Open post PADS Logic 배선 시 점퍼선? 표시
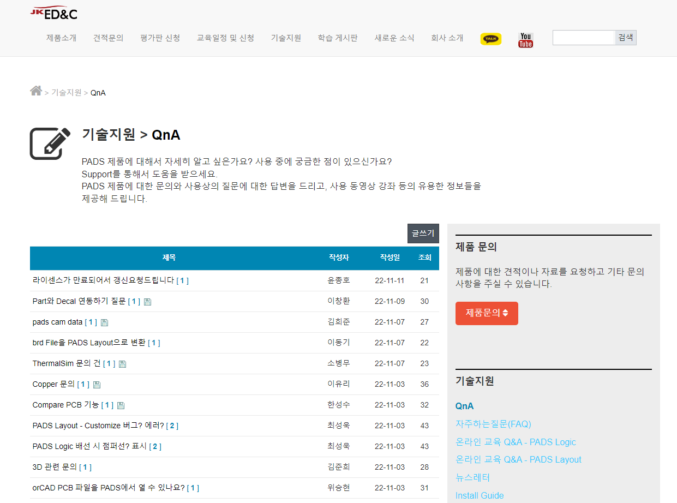The image size is (677, 503). [89, 446]
